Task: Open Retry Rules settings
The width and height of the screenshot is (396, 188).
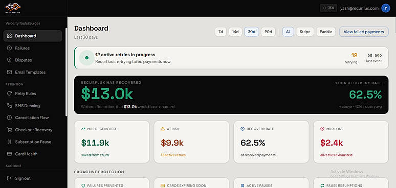Action: click(x=33, y=93)
